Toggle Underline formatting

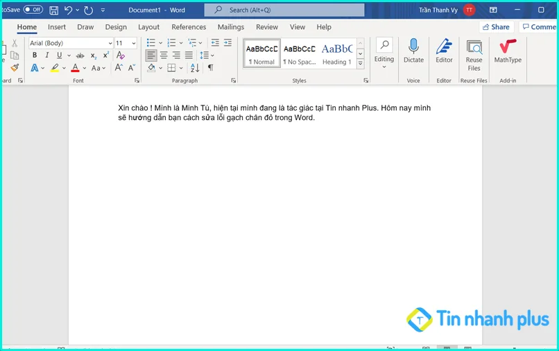[x=59, y=55]
